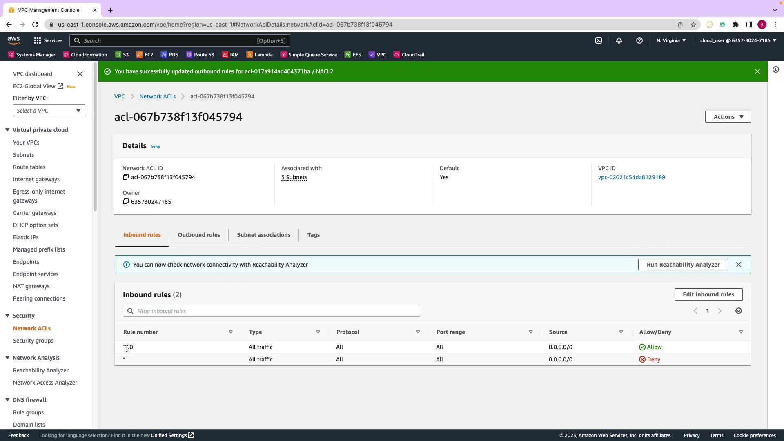Open the Lambda bookmark shortcut

coord(259,55)
